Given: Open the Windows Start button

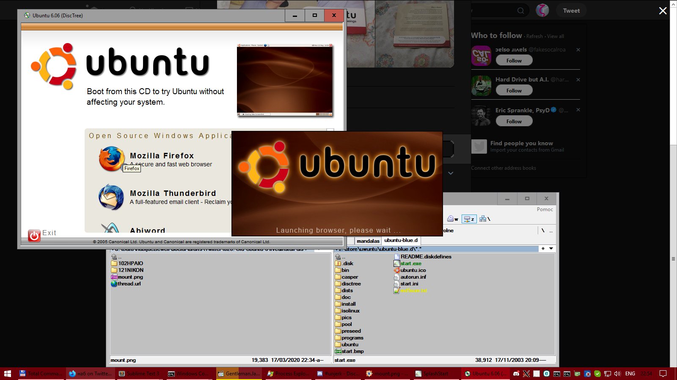Looking at the screenshot, I should point(8,374).
